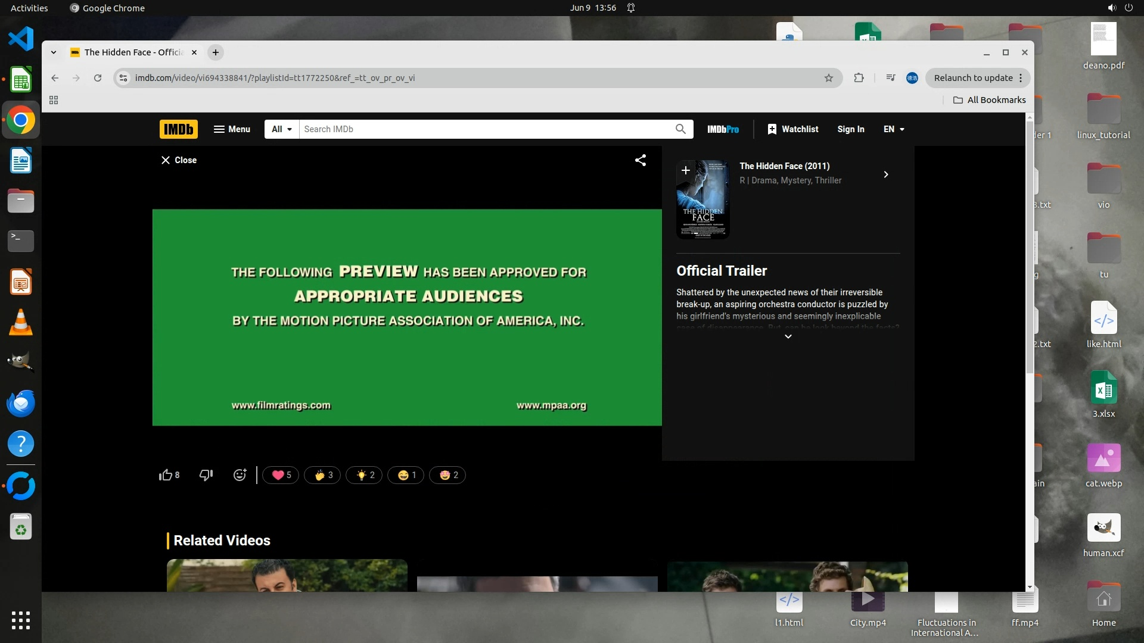1144x643 pixels.
Task: Toggle the clapping hands reaction chip
Action: pos(322,475)
